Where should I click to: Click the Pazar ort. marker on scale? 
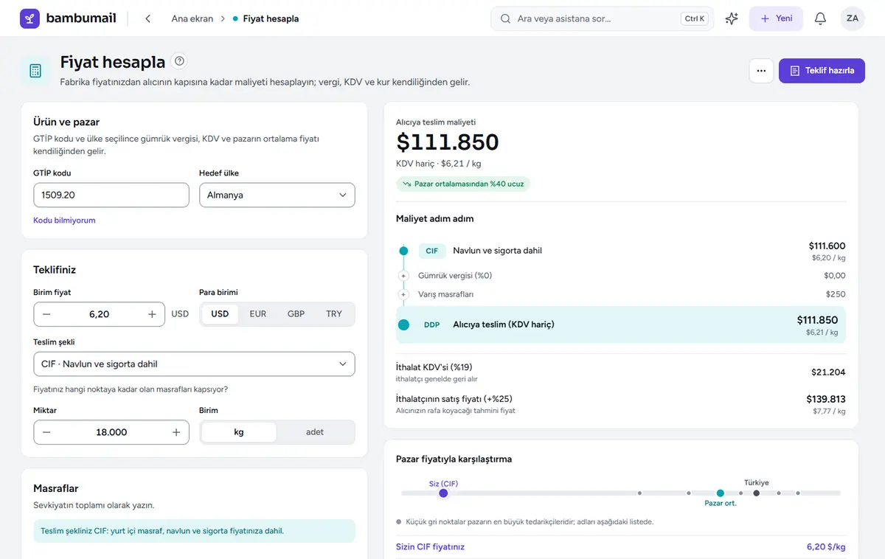tap(721, 493)
